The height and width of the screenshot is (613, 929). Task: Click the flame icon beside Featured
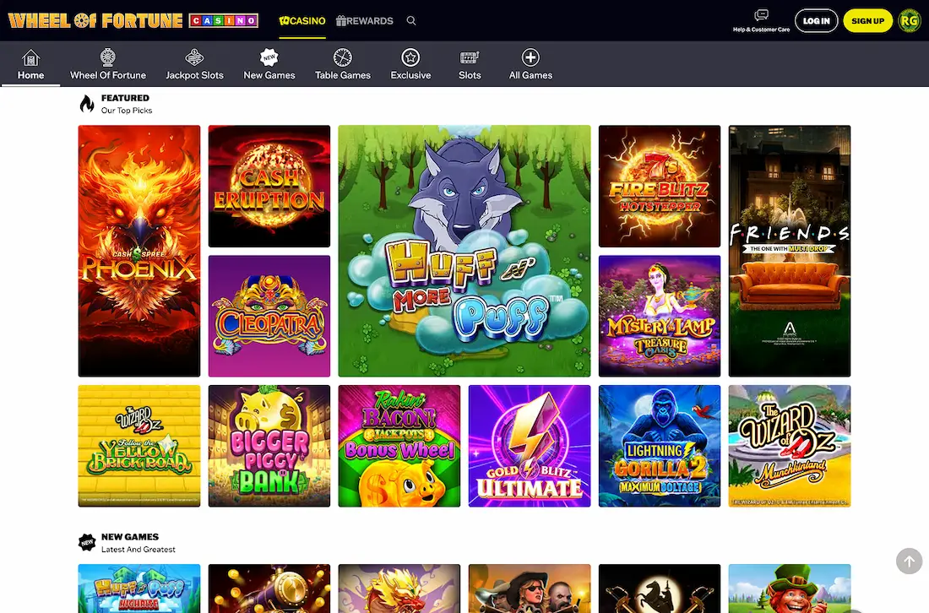tap(87, 102)
